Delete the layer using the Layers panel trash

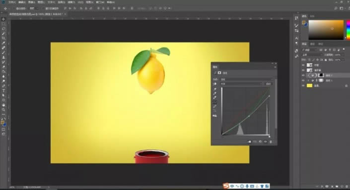347,187
